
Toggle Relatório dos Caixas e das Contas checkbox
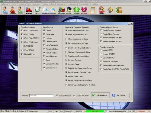tap(66, 68)
